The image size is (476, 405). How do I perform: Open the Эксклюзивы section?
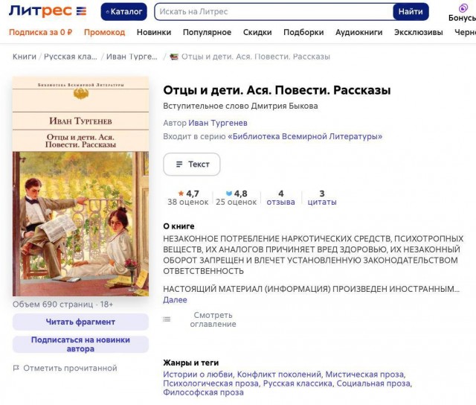(418, 32)
